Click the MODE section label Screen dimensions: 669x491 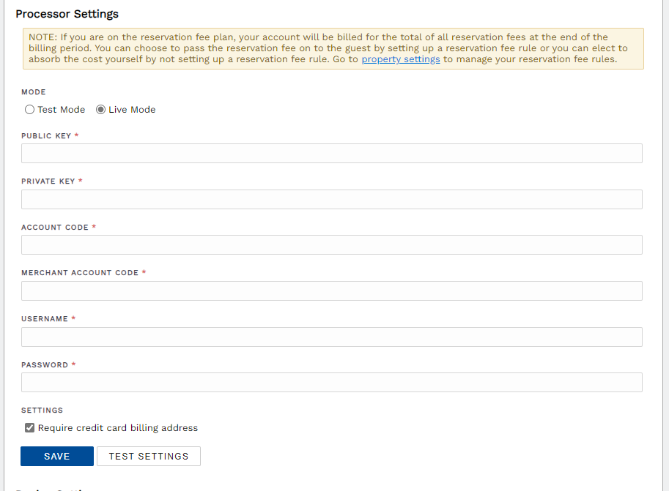32,92
